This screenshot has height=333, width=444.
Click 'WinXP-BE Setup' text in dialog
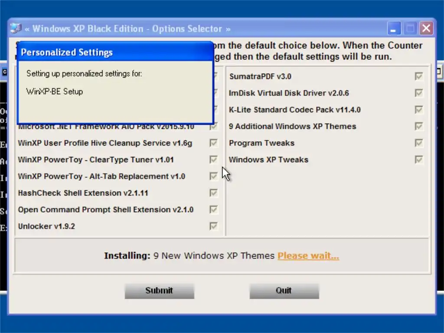pyautogui.click(x=55, y=91)
